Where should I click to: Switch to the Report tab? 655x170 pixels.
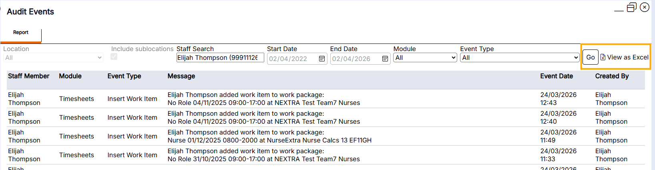21,33
